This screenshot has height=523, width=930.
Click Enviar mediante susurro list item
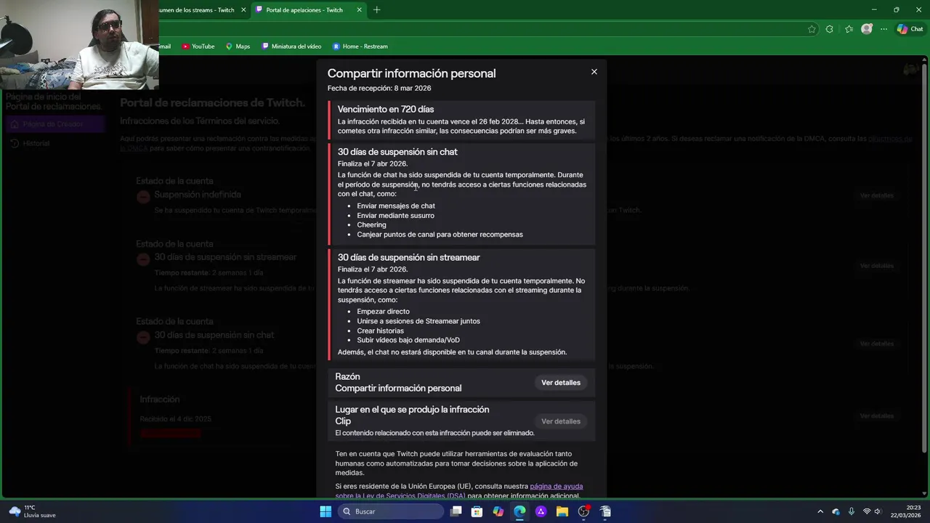(395, 216)
